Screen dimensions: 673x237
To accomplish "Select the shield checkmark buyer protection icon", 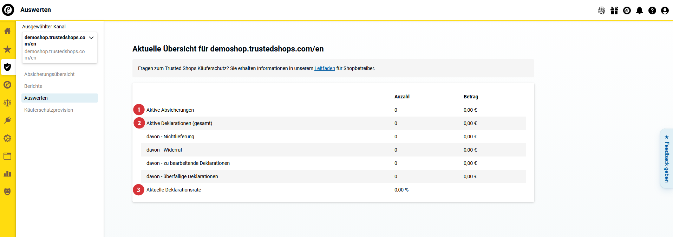I will tap(7, 67).
